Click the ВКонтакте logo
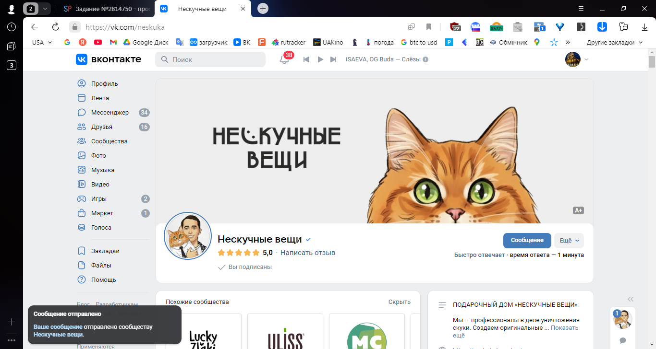The height and width of the screenshot is (349, 656). (109, 59)
